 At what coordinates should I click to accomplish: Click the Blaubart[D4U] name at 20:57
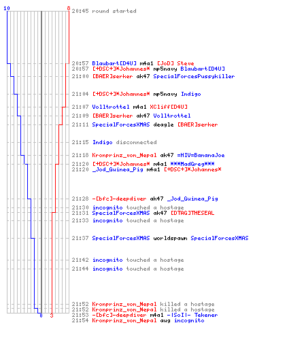pos(114,63)
